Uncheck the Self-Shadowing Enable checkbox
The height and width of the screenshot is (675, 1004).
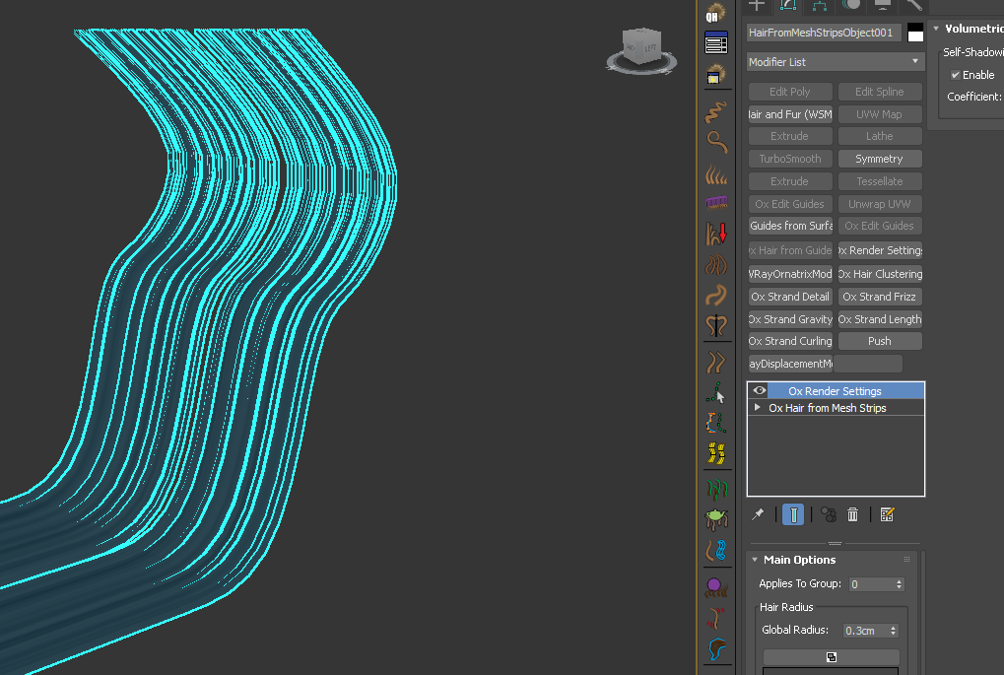coord(955,75)
